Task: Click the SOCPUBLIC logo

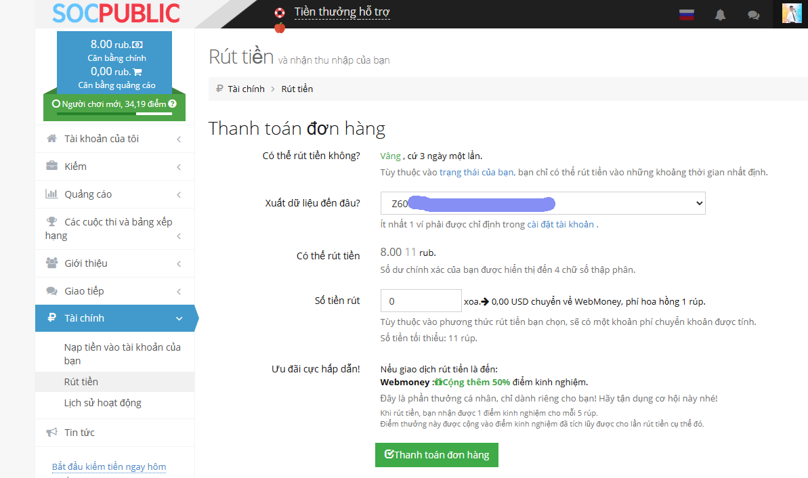Action: (116, 14)
